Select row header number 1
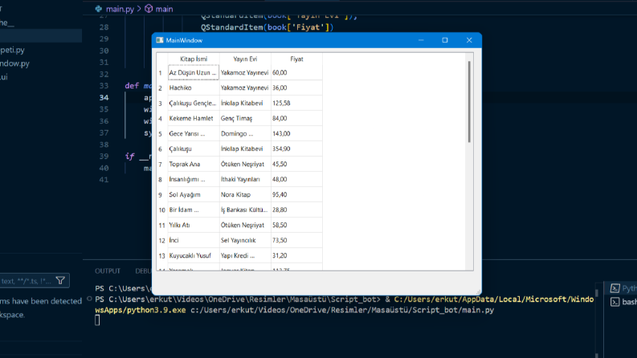This screenshot has height=358, width=637. click(x=161, y=73)
